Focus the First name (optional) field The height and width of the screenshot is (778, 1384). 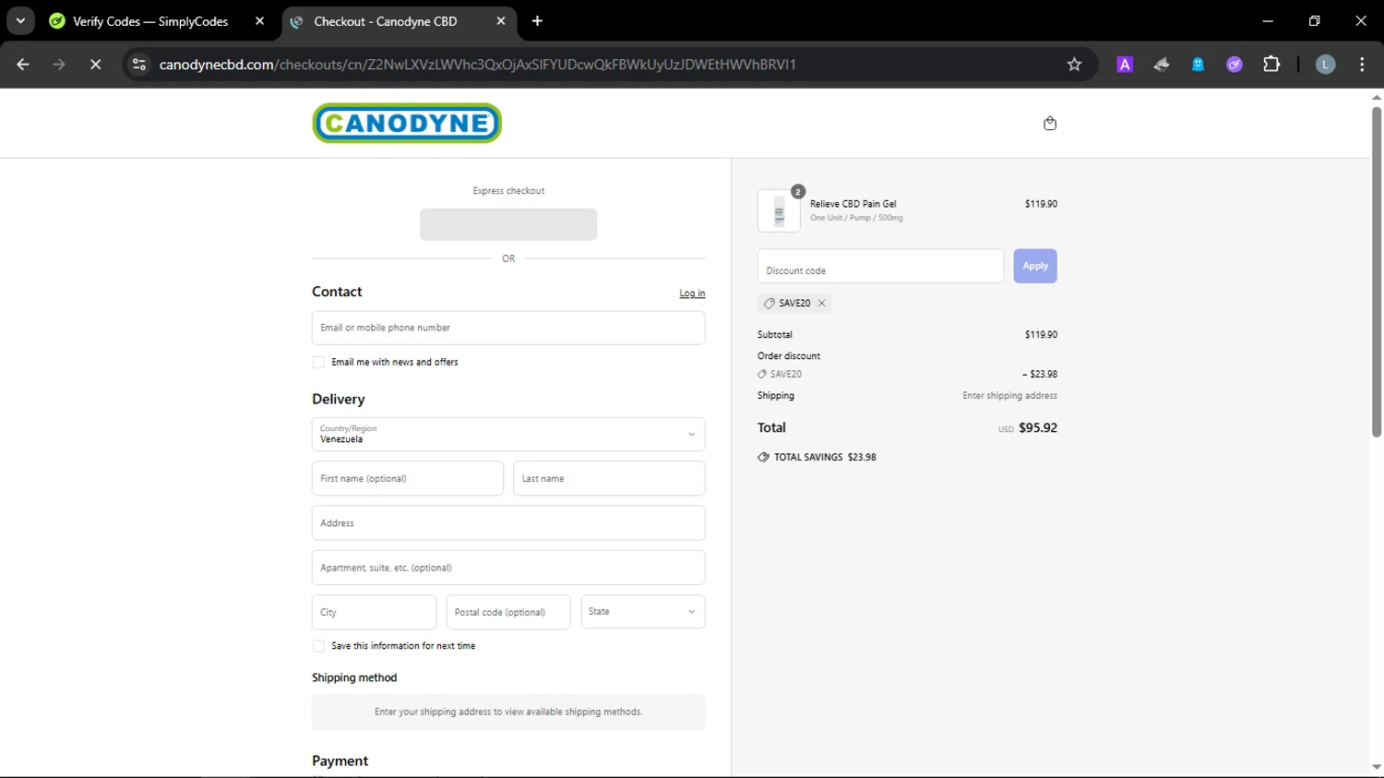[408, 479]
